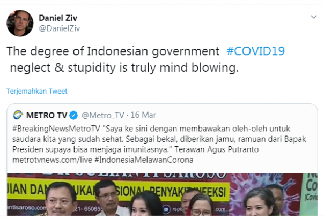Open the metrotvnews.com/live link
The height and width of the screenshot is (219, 324).
pos(52,160)
